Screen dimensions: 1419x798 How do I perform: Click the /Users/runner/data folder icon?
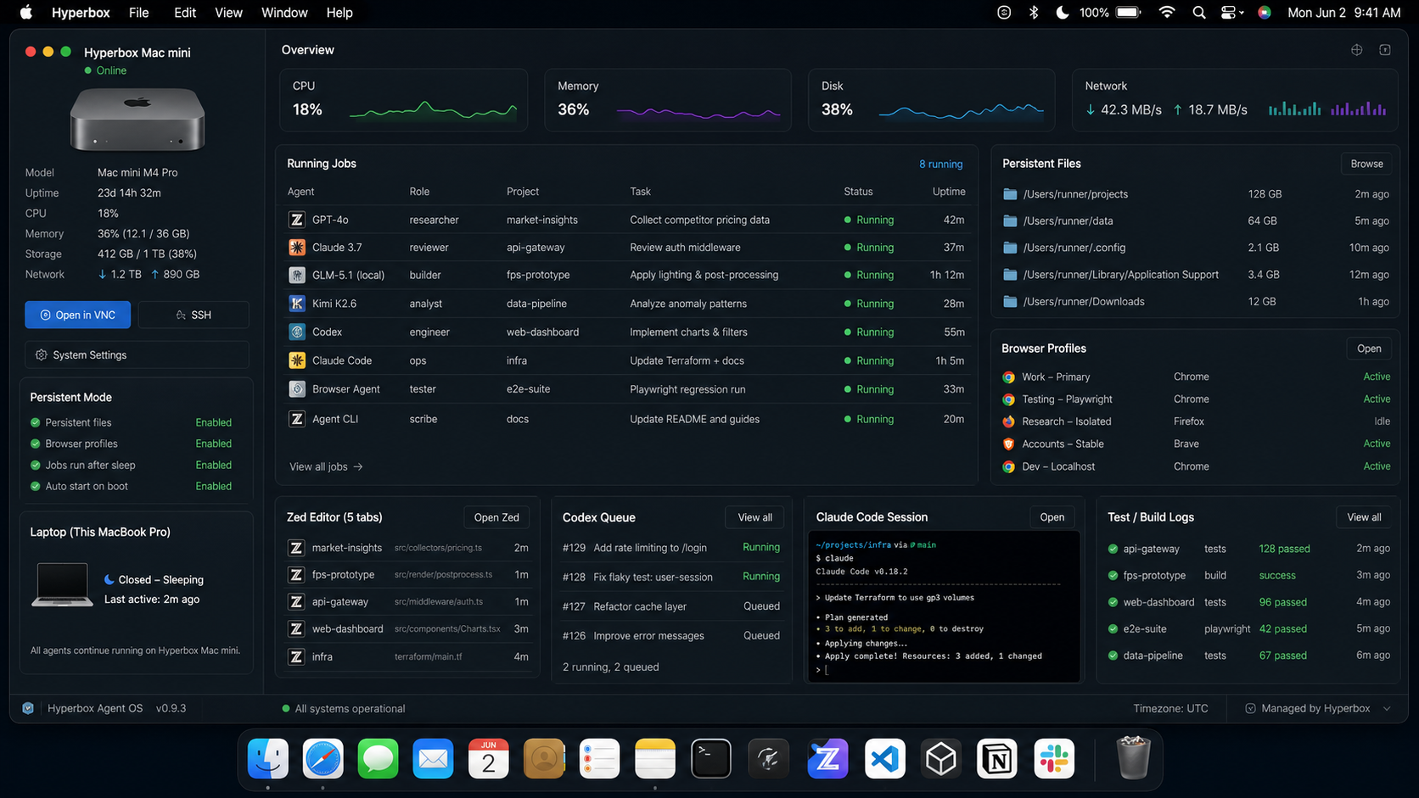click(1010, 220)
